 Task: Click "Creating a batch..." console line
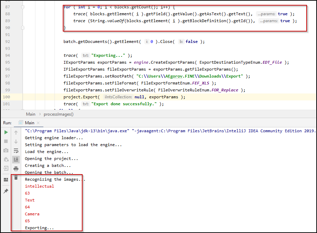tap(48, 165)
